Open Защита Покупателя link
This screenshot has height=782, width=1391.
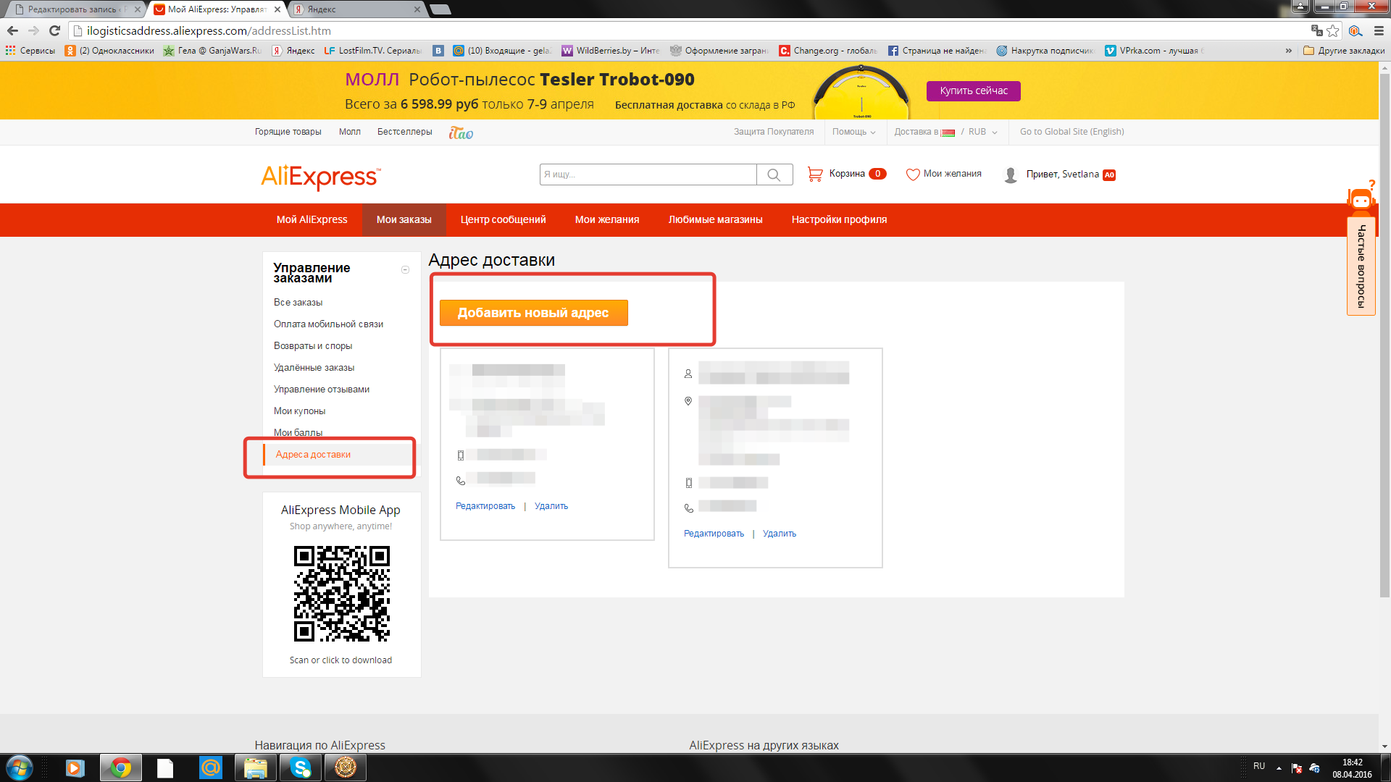pos(773,132)
